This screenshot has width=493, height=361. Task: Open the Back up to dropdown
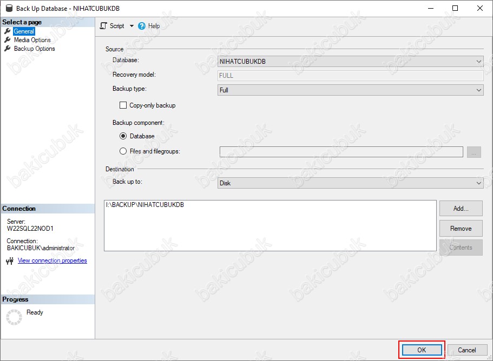350,183
